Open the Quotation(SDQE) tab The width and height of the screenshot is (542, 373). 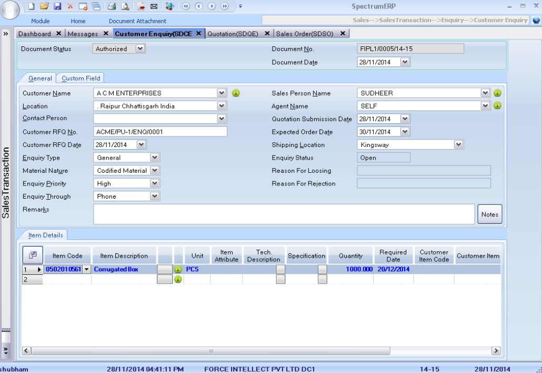[233, 33]
